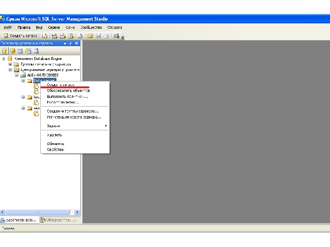Click the SQL Server Compact query icon
The image size is (330, 247).
[x=80, y=36]
